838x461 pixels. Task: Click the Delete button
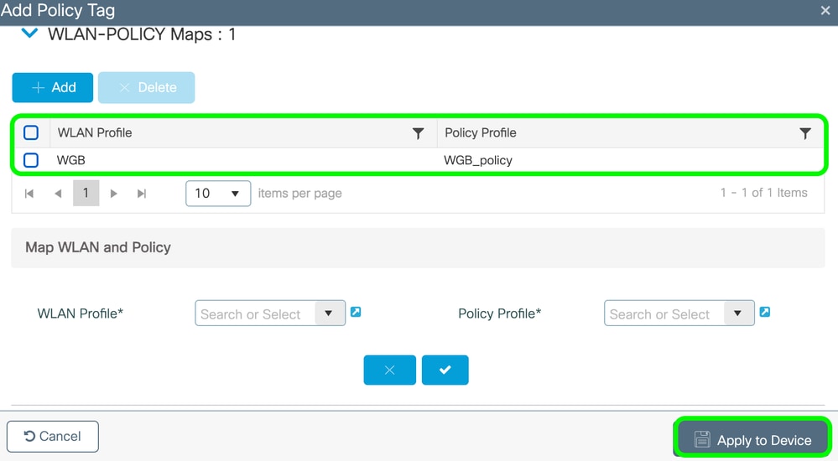147,88
